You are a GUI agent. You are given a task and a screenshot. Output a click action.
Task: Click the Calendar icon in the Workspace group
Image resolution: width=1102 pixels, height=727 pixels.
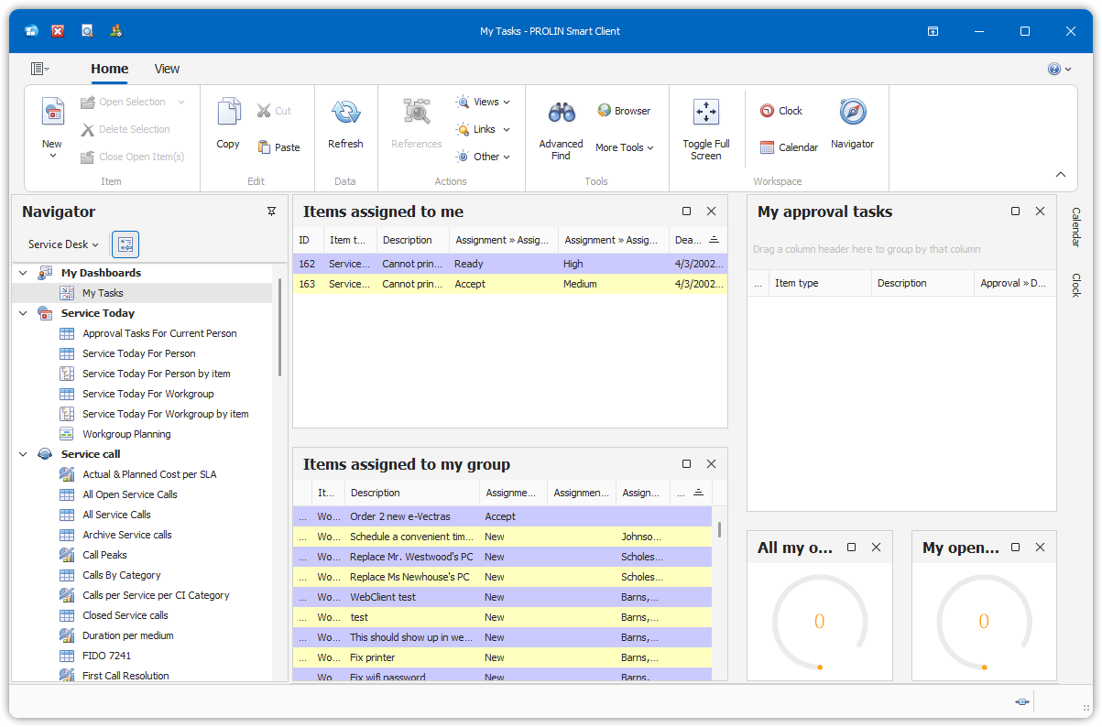(768, 147)
